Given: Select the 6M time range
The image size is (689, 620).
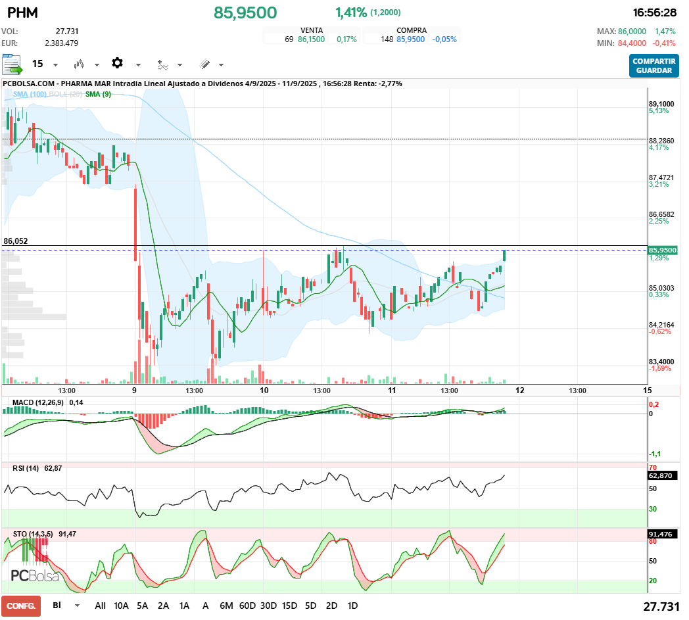Looking at the screenshot, I should pyautogui.click(x=226, y=606).
